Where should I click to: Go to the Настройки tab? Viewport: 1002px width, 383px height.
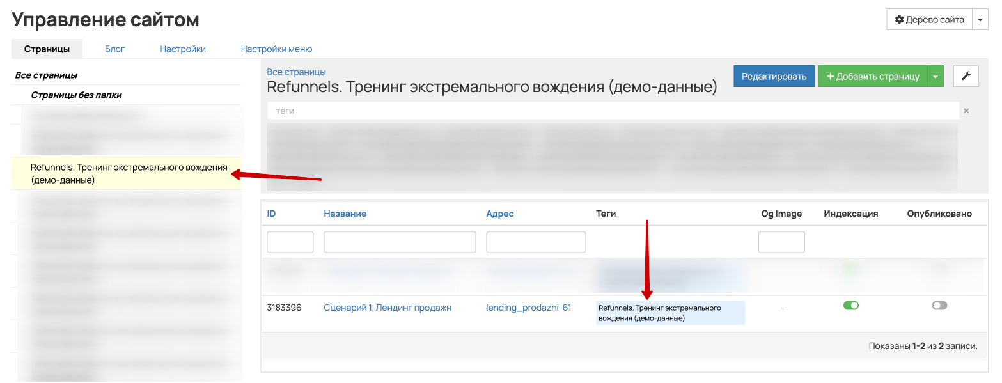(x=183, y=49)
